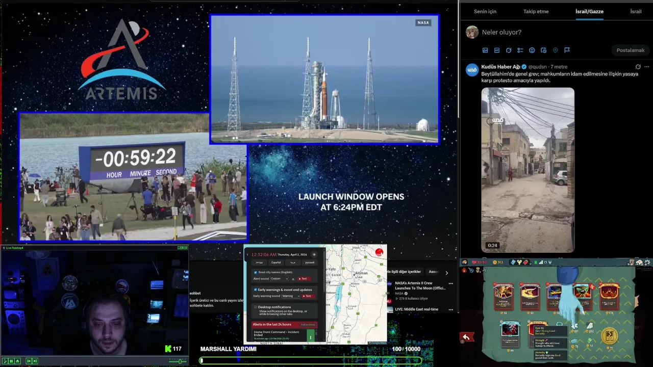Open the İsrail tab
653x367 pixels.
636,11
